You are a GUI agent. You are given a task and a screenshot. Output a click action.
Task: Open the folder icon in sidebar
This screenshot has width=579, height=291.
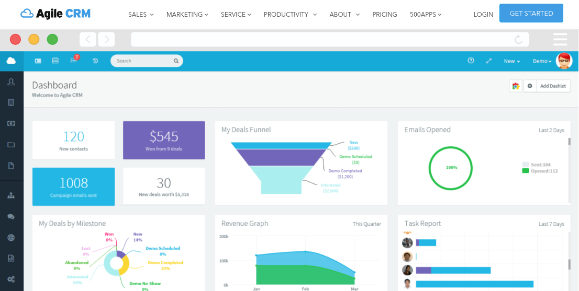pos(11,144)
